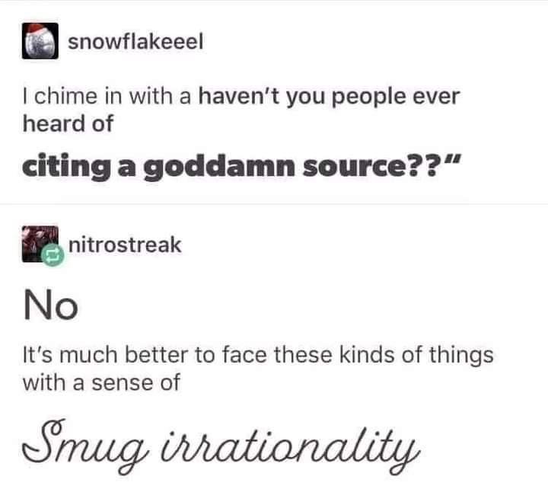Visit the snowflakeeel username link
Screen dimensions: 548x489
coord(135,42)
